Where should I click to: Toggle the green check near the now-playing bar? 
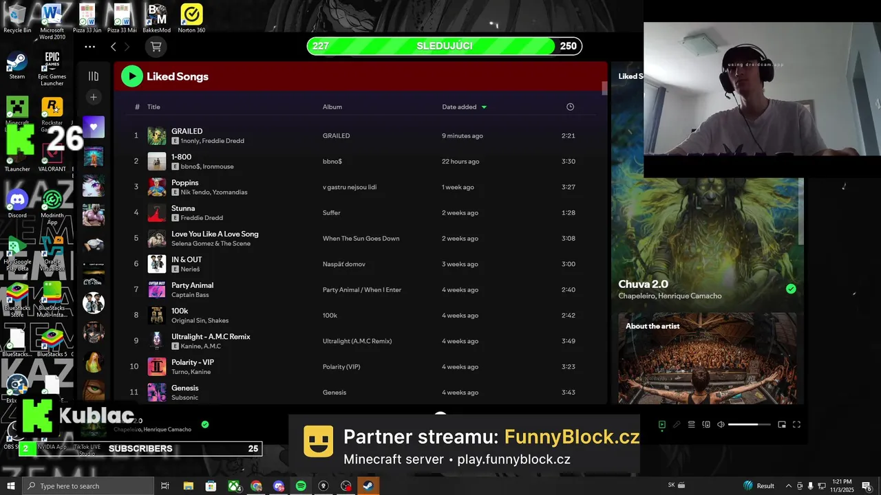pyautogui.click(x=204, y=424)
